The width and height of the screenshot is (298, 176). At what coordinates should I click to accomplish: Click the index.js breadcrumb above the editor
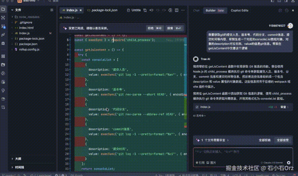(x=69, y=17)
